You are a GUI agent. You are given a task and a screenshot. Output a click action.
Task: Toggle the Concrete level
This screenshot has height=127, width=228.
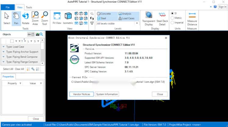click(104, 14)
